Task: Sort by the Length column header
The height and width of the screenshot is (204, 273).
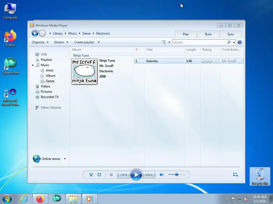Action: 192,50
